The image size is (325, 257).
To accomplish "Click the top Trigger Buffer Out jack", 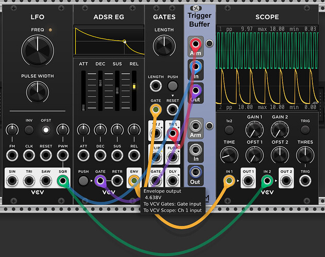I will 195,90.
